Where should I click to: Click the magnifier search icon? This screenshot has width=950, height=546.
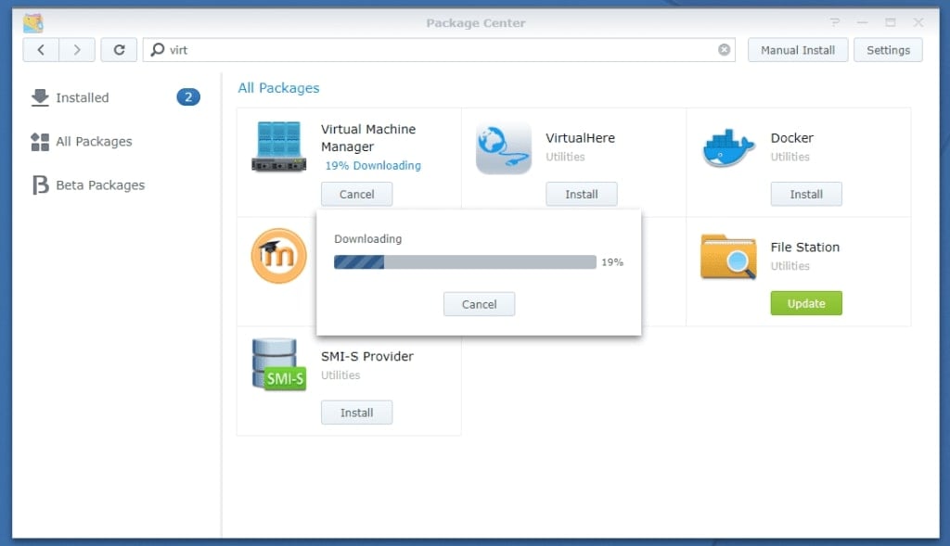(158, 50)
